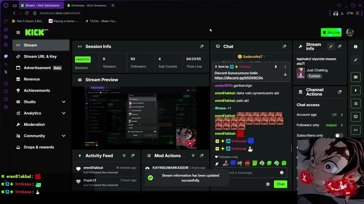Click the address bar URL
364x204 pixels.
(60, 13)
